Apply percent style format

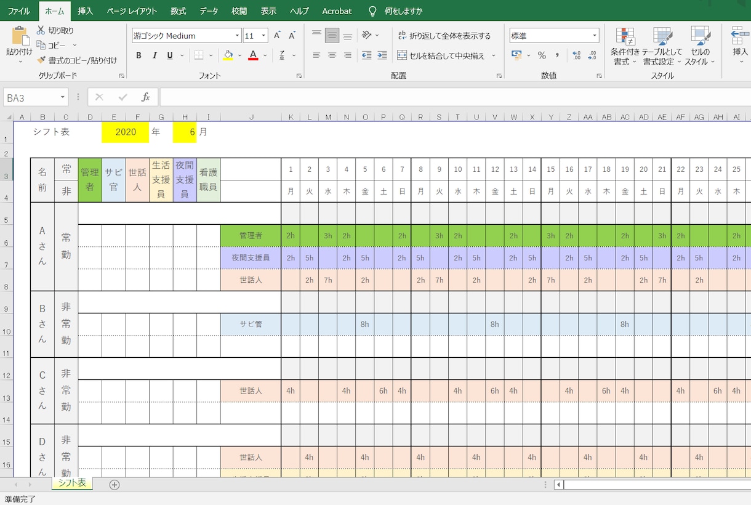542,55
